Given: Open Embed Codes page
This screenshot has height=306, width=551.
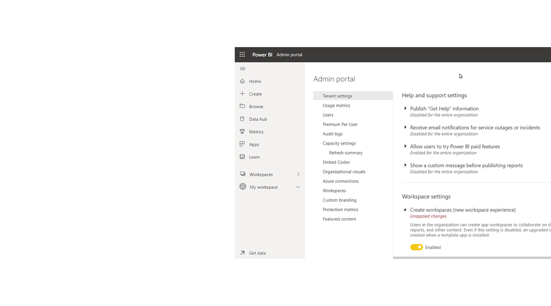Looking at the screenshot, I should (x=336, y=162).
